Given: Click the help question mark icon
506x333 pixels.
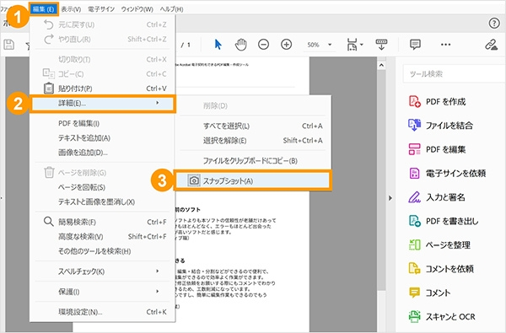Looking at the screenshot, I should point(494,24).
